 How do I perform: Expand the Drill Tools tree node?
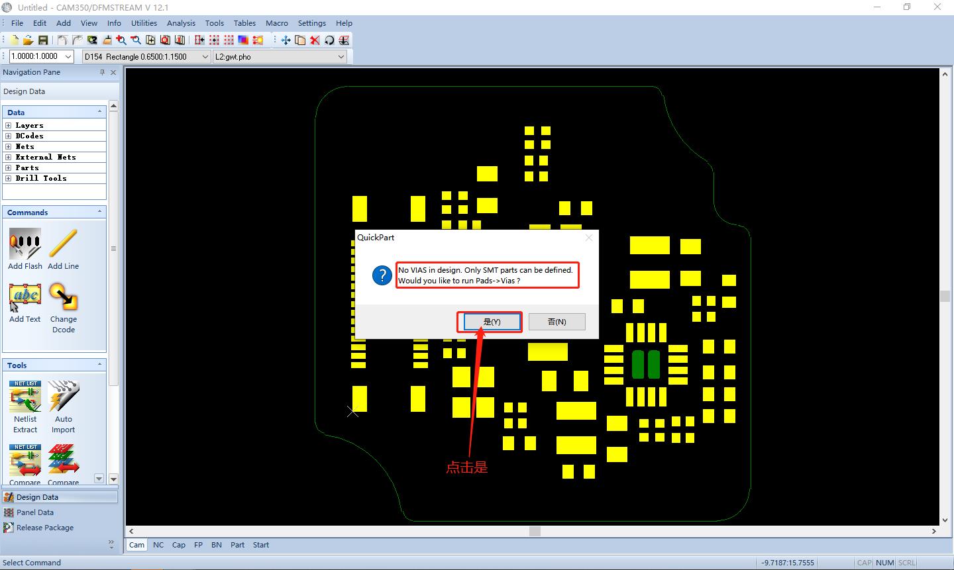point(9,178)
